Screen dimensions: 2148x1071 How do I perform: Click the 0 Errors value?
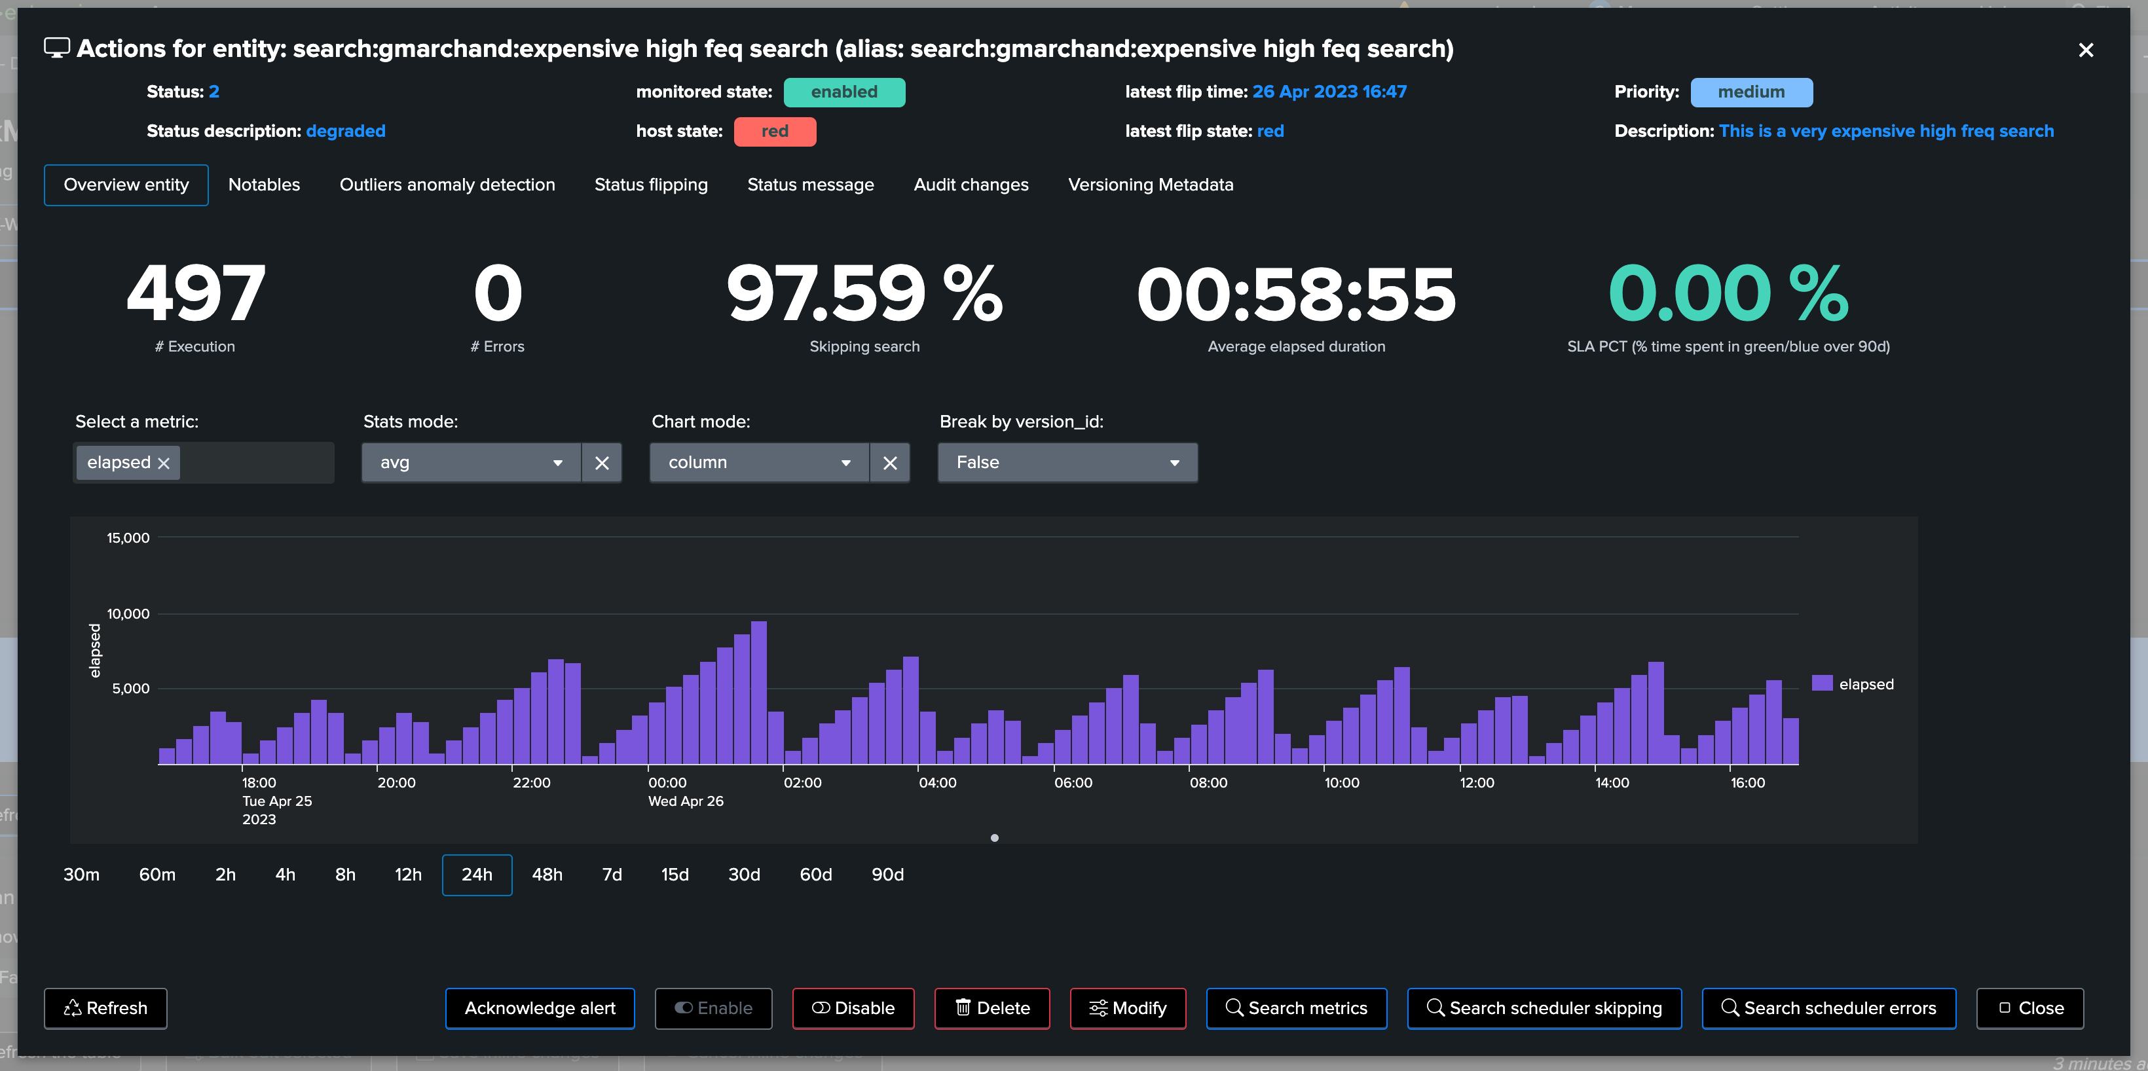[498, 293]
